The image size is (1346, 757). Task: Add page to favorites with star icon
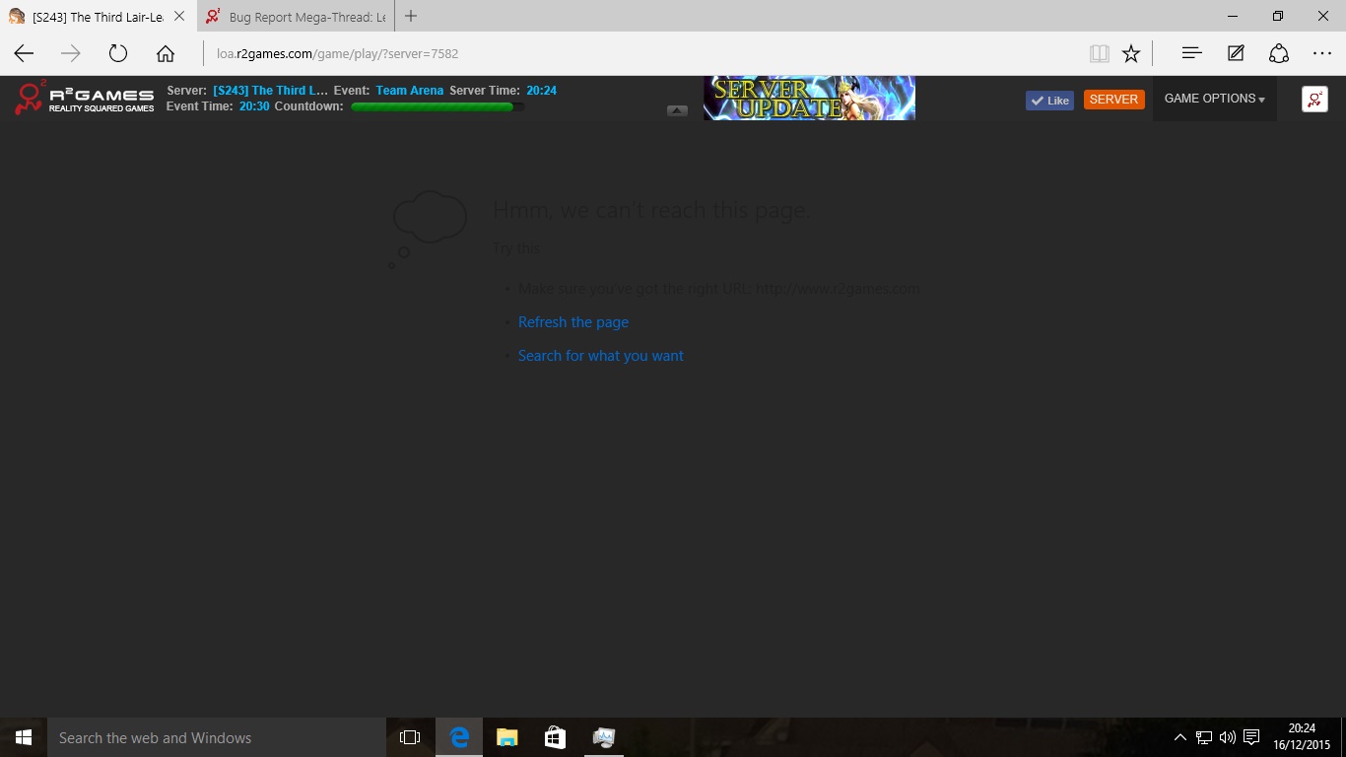[x=1131, y=54]
